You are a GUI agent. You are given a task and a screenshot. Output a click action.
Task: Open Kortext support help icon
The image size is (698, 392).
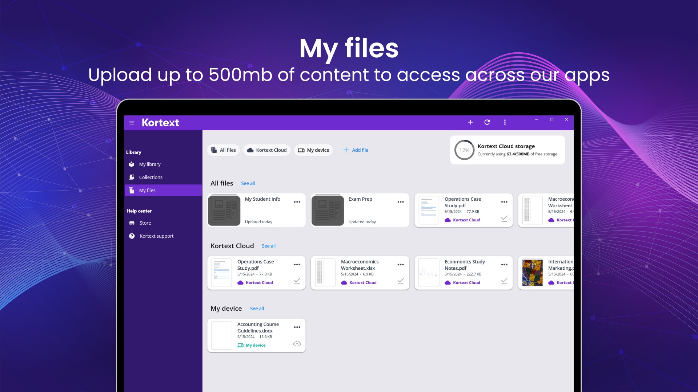[132, 236]
